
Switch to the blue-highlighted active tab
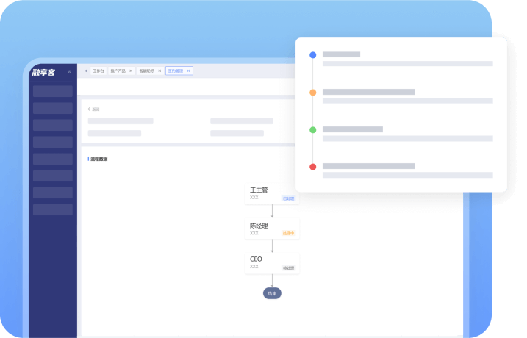point(175,71)
